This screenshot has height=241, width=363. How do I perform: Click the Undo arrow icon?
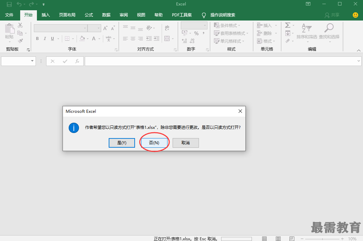19,4
